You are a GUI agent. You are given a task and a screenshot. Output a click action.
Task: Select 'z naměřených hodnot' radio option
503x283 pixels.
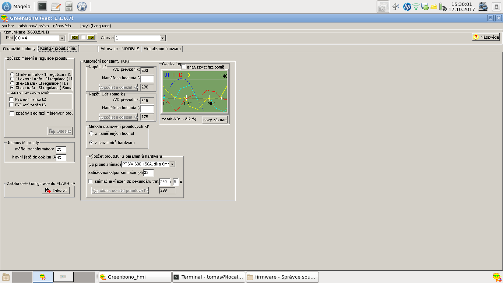(x=91, y=133)
